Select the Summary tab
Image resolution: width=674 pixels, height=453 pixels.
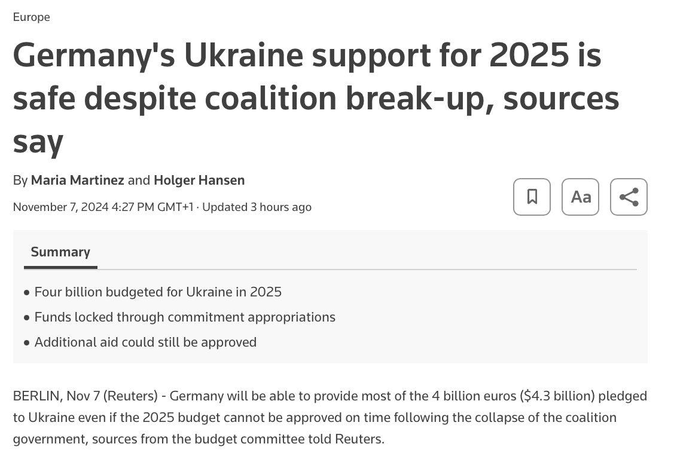click(x=60, y=252)
